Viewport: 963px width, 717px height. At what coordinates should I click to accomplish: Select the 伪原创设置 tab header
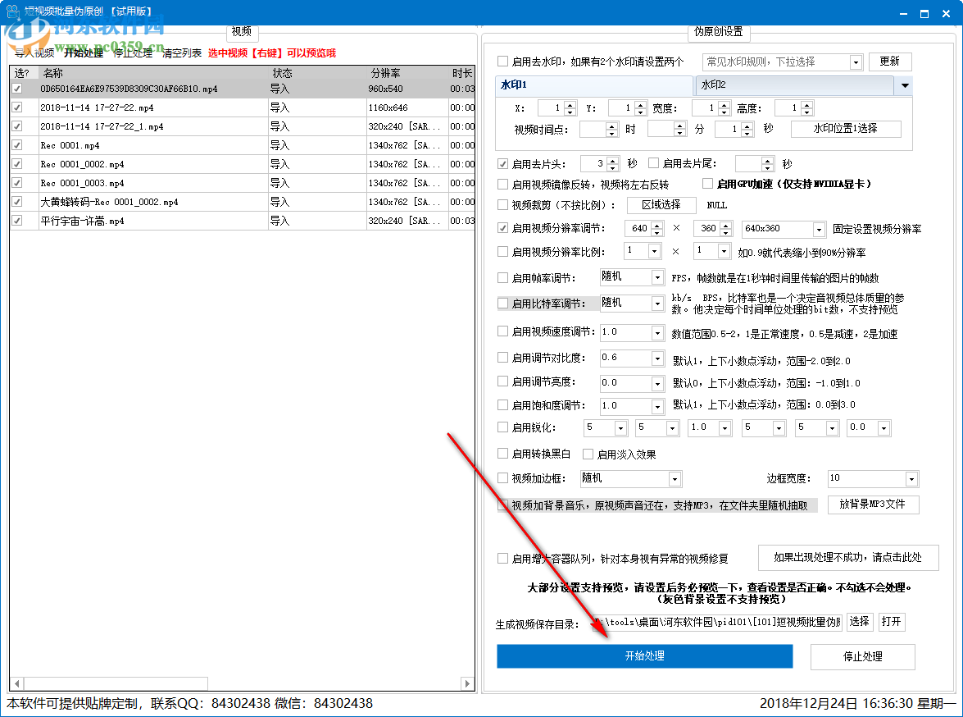pos(719,31)
